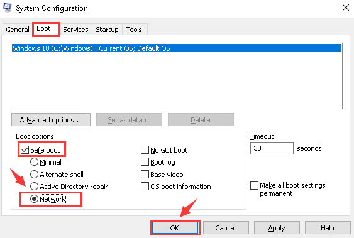Apply the boot settings
The width and height of the screenshot is (354, 238).
[x=277, y=228]
